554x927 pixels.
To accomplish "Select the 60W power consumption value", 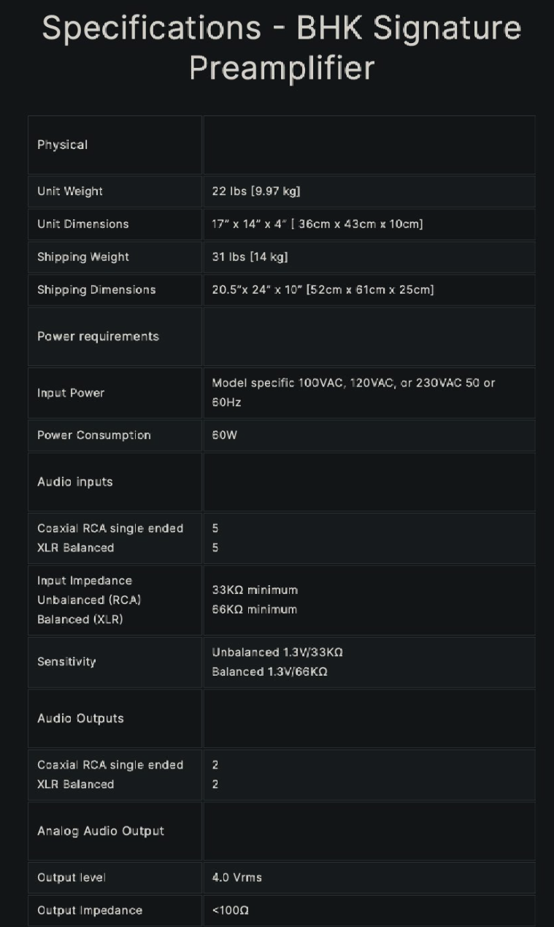I will [x=225, y=435].
